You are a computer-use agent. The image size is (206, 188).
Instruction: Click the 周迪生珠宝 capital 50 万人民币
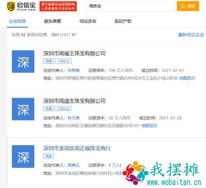click(x=119, y=118)
